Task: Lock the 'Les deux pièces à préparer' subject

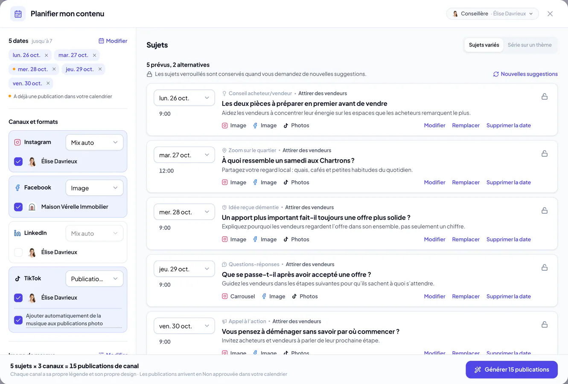Action: 545,97
